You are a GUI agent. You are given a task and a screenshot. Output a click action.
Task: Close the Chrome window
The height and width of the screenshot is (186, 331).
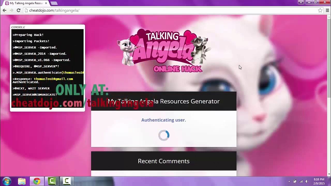tap(325, 2)
